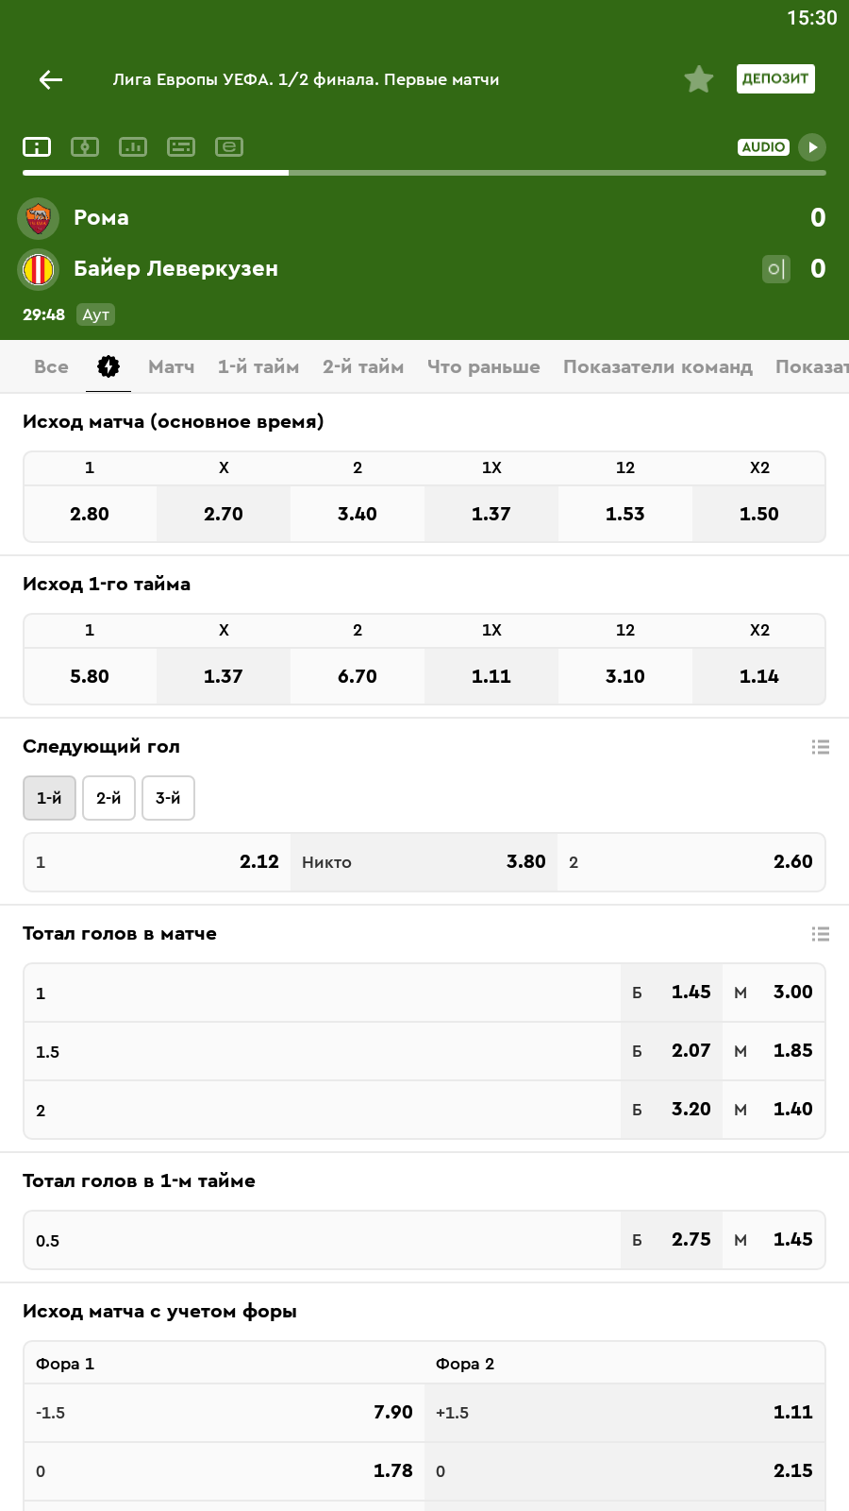Tap the back arrow in header
The height and width of the screenshot is (1511, 849).
click(51, 80)
